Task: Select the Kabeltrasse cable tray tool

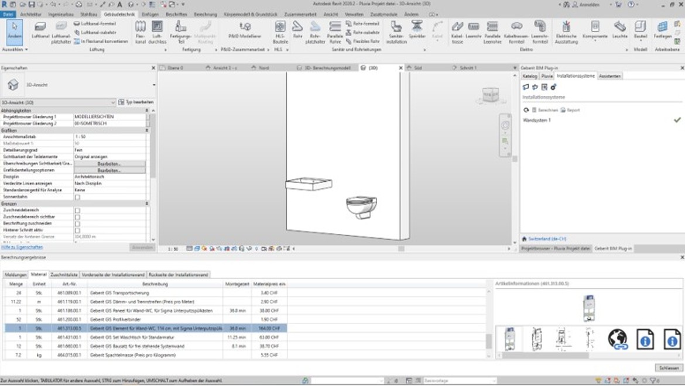Action: pyautogui.click(x=457, y=32)
